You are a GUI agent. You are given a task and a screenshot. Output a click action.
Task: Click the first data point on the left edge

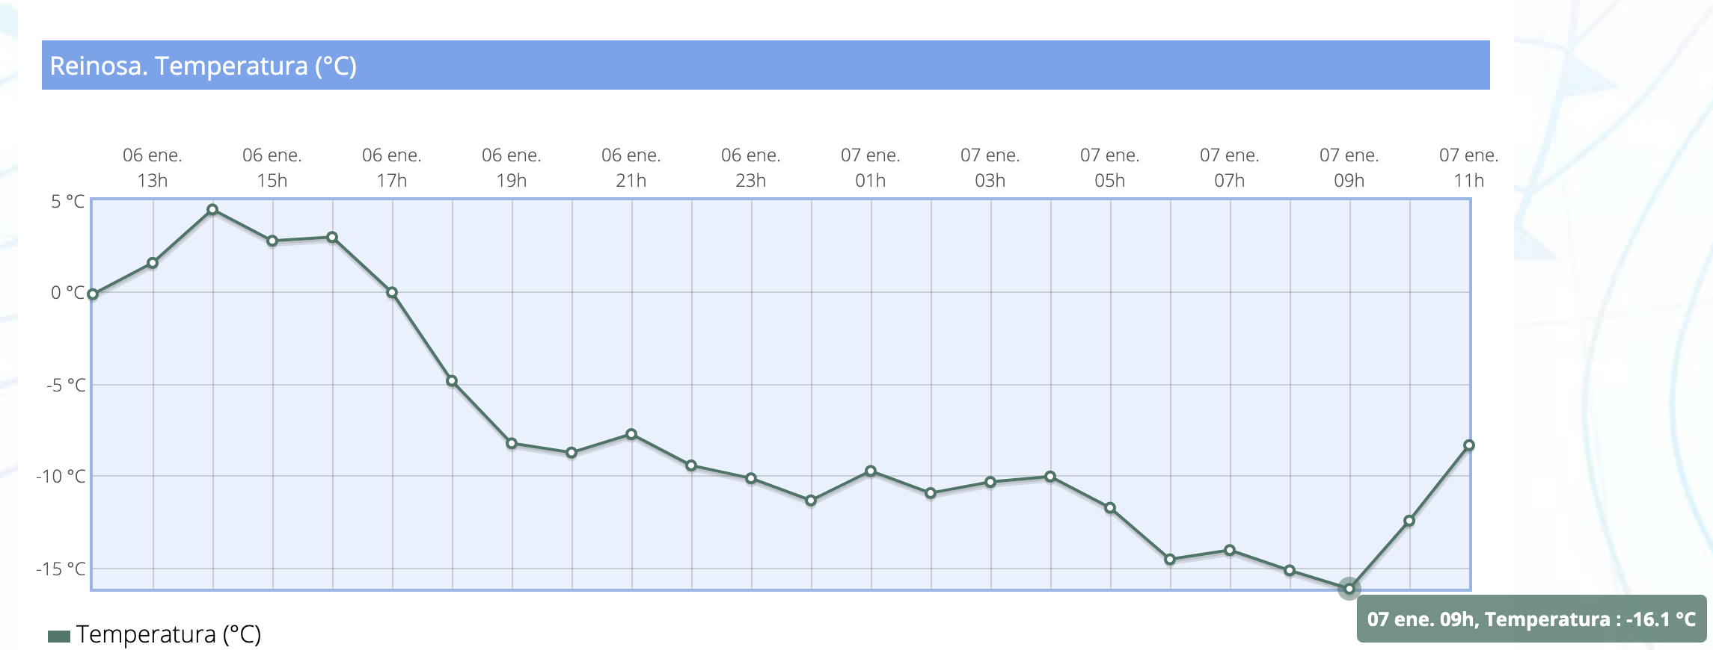pyautogui.click(x=93, y=294)
